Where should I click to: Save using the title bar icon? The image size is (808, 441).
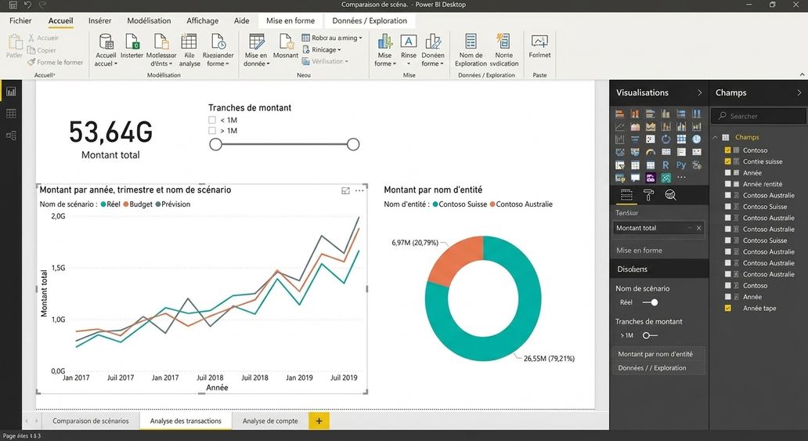13,5
